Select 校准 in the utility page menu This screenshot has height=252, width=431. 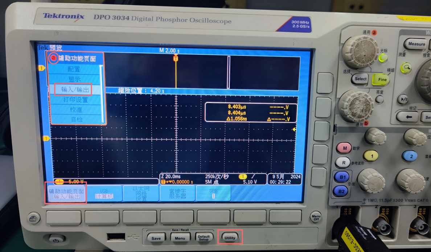pos(76,110)
